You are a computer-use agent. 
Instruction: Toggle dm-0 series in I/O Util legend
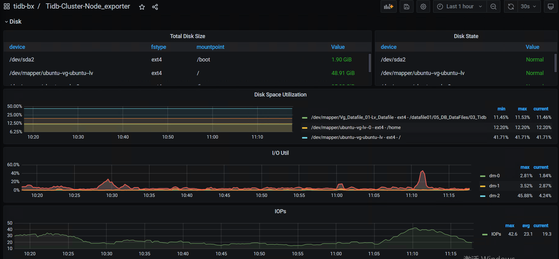[x=494, y=176]
